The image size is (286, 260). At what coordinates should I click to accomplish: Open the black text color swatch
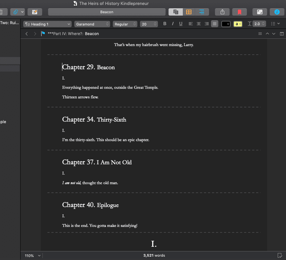[226, 24]
